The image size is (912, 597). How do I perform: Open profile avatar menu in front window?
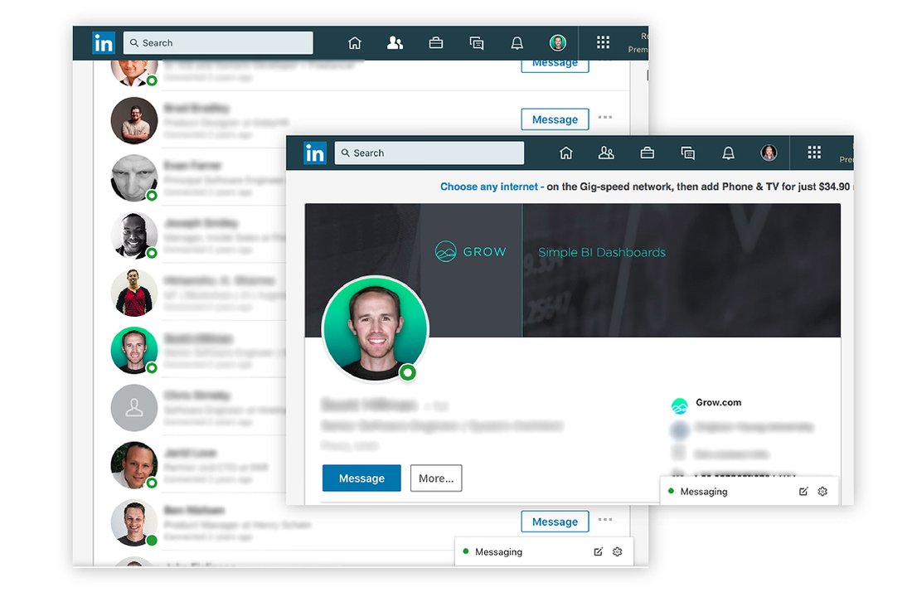tap(769, 153)
